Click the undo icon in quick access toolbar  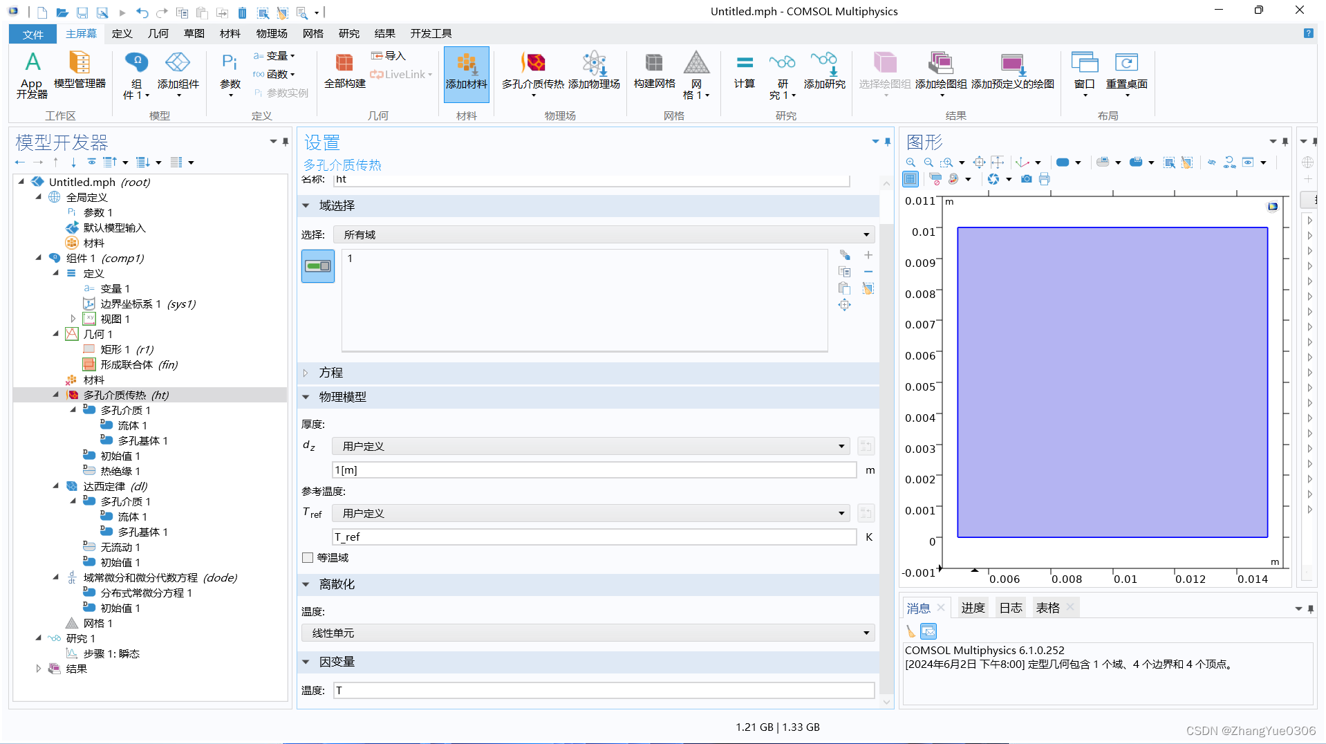pos(142,12)
